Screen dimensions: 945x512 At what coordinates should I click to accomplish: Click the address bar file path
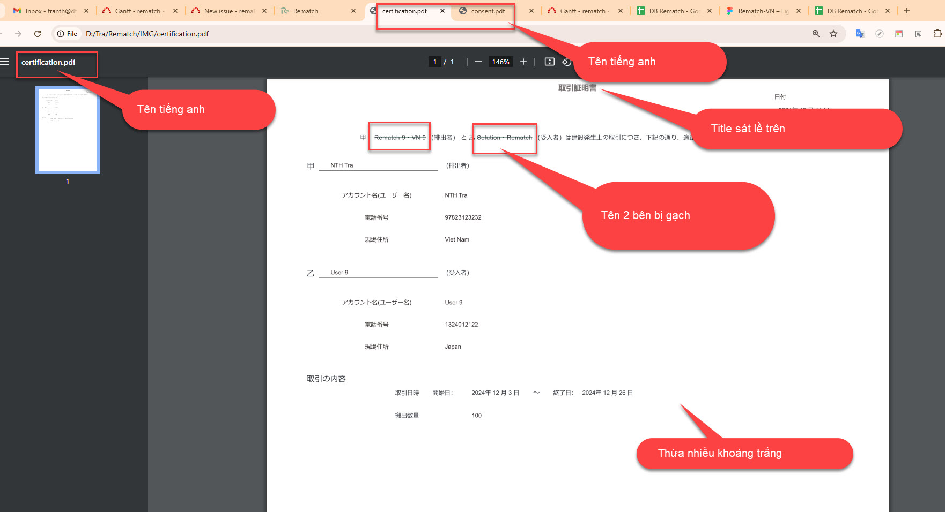(147, 34)
